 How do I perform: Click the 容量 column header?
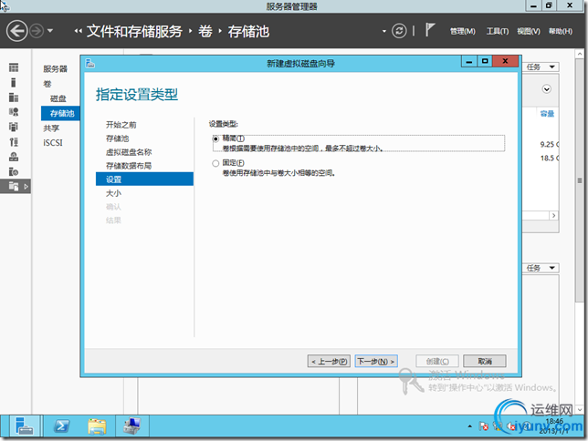pos(547,113)
